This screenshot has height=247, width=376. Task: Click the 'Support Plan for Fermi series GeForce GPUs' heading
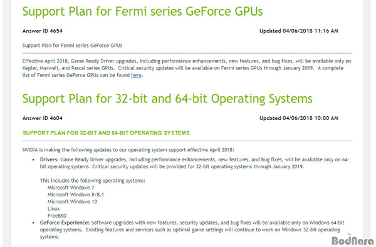[x=143, y=11]
